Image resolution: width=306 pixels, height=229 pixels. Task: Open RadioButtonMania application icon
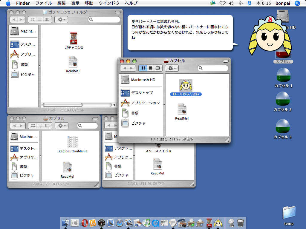coord(73,142)
